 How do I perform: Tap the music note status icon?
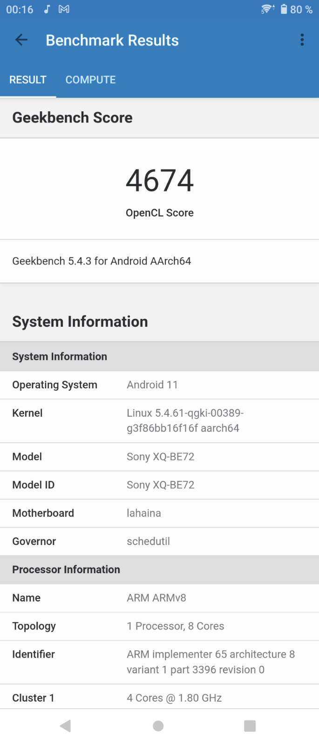pos(47,9)
